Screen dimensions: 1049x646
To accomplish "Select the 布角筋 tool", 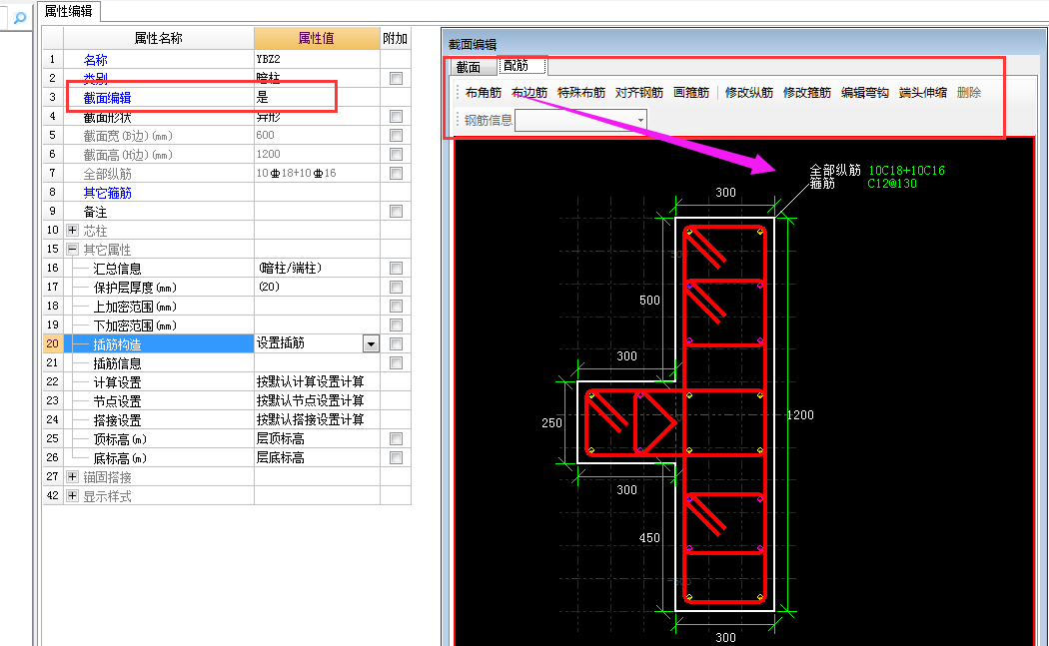I will (483, 92).
